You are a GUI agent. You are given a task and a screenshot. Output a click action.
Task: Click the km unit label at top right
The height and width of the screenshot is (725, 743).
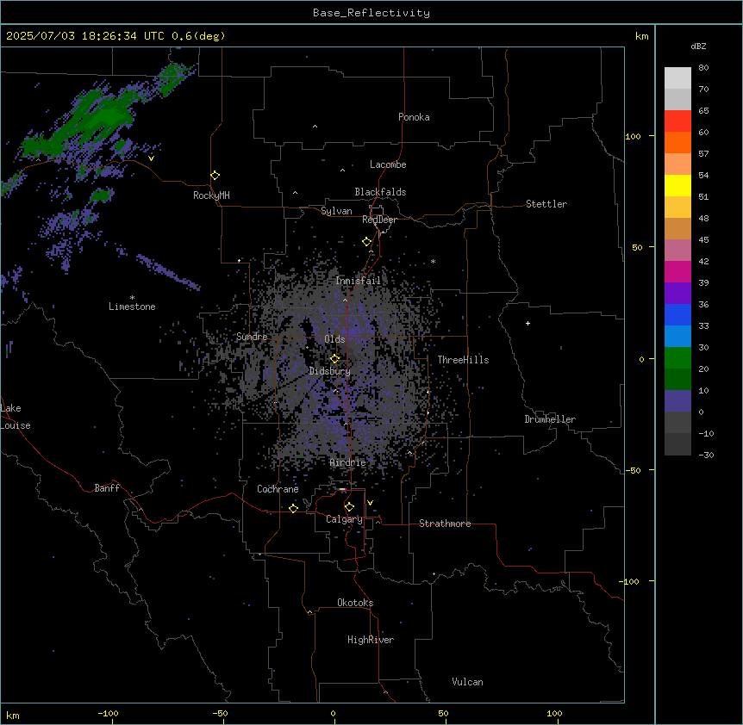641,36
